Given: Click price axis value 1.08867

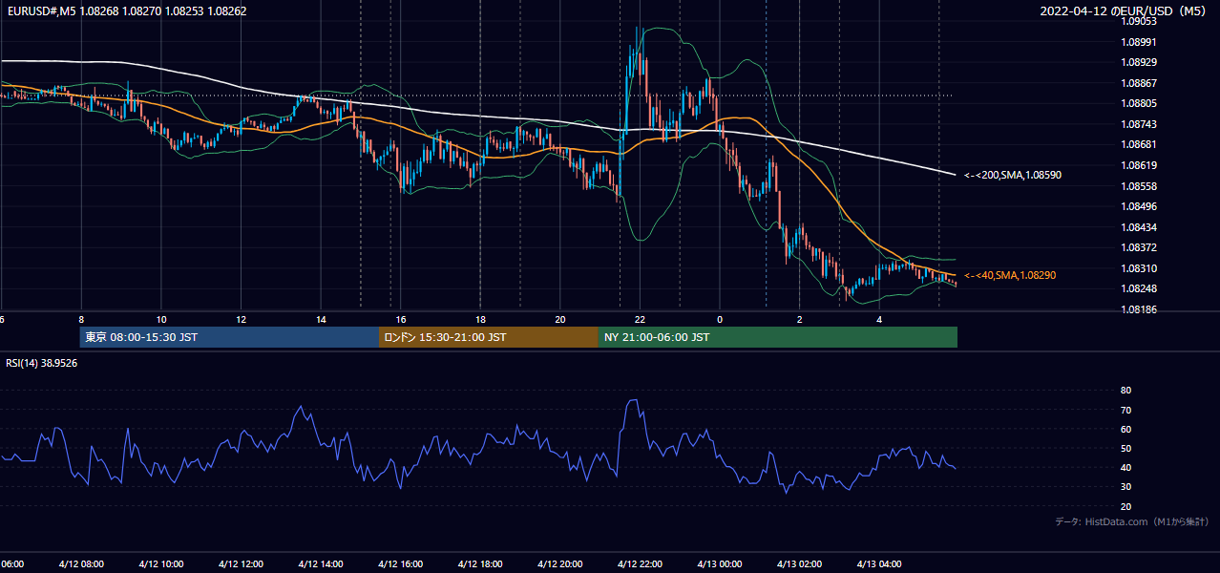Looking at the screenshot, I should (1138, 83).
